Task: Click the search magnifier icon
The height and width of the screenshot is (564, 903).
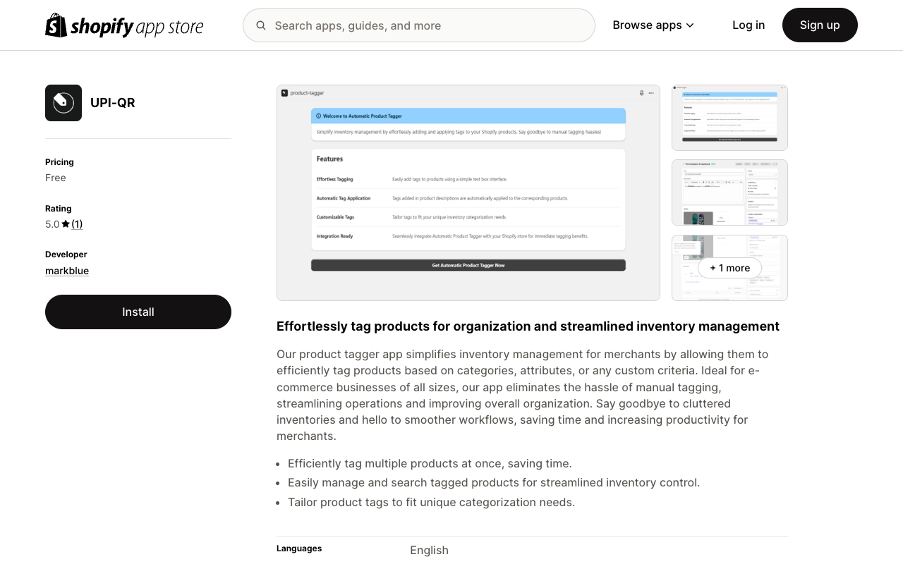Action: pos(261,25)
